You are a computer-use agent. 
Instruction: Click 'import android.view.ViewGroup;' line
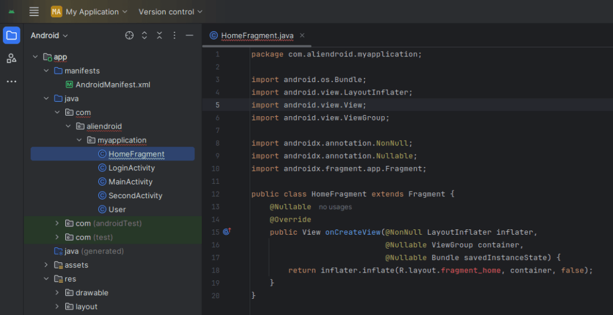click(321, 118)
